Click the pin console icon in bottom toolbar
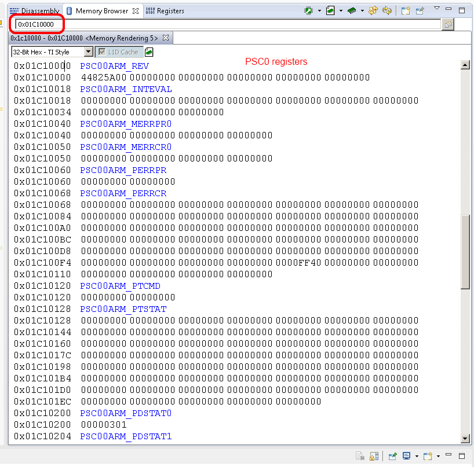This screenshot has width=474, height=467. pyautogui.click(x=392, y=456)
